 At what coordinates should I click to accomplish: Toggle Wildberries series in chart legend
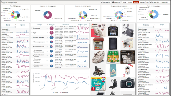[64, 93]
